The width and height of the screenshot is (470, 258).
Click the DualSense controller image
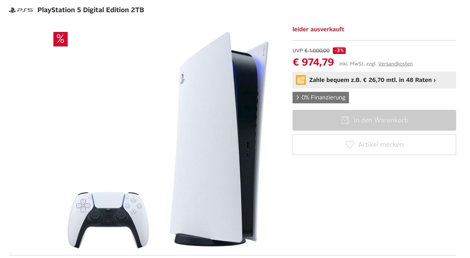click(x=108, y=220)
